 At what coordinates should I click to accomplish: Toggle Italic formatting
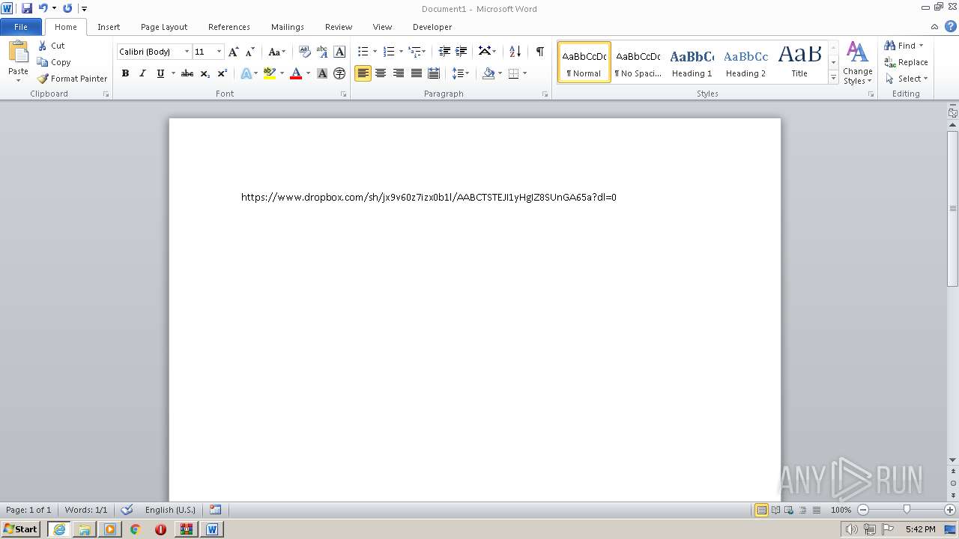coord(142,73)
